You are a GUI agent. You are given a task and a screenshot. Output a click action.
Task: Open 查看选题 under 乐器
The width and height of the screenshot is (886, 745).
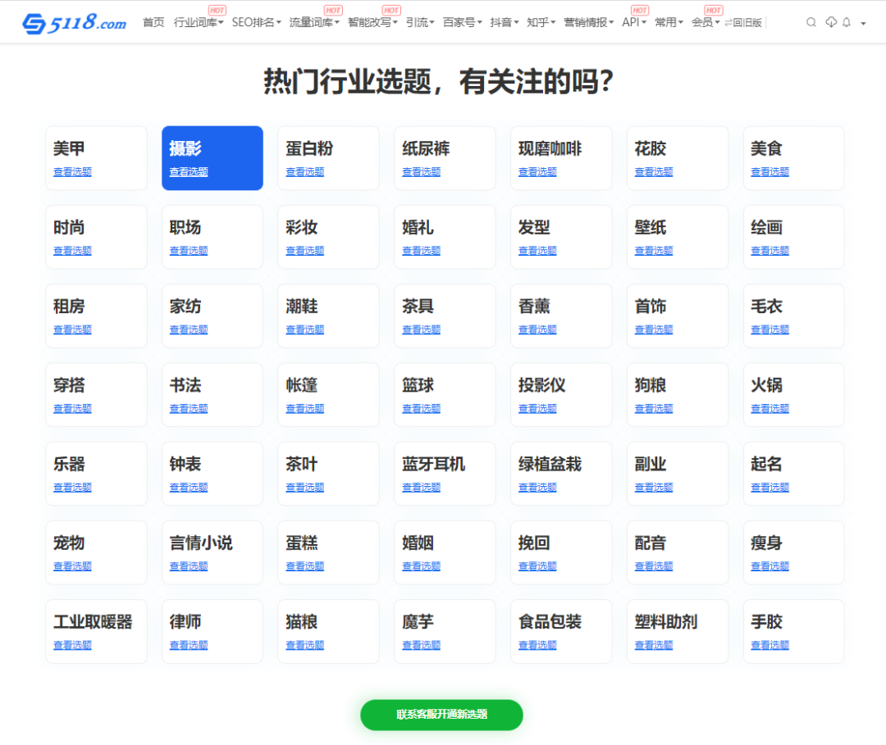[72, 487]
